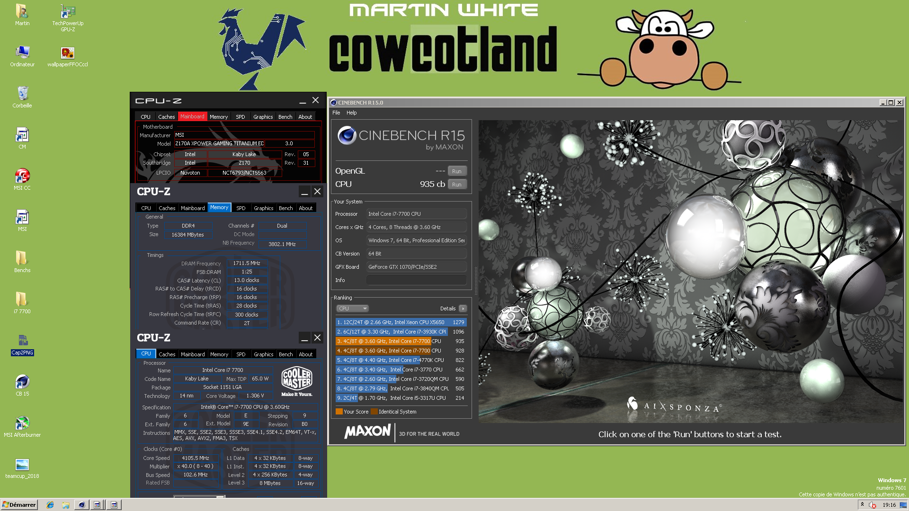Screen dimensions: 909x511
Task: Click the taskbar clock showing 19:16
Action: 889,505
